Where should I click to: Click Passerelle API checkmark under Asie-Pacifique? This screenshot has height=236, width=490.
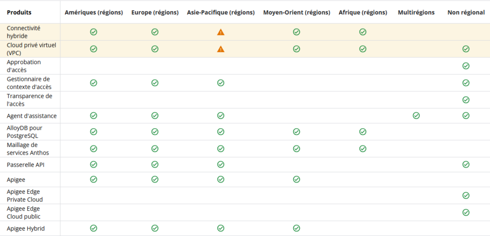pos(221,164)
